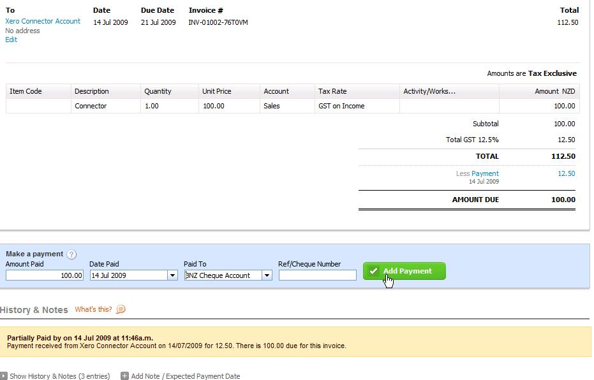Click the GST on Income cell
The image size is (594, 380).
coord(357,106)
